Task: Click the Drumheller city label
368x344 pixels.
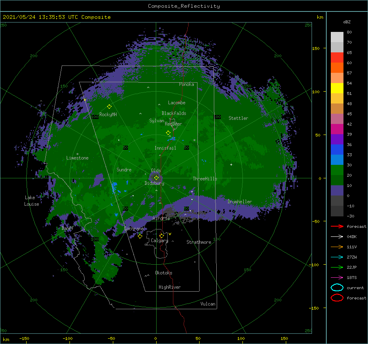Action: click(240, 202)
